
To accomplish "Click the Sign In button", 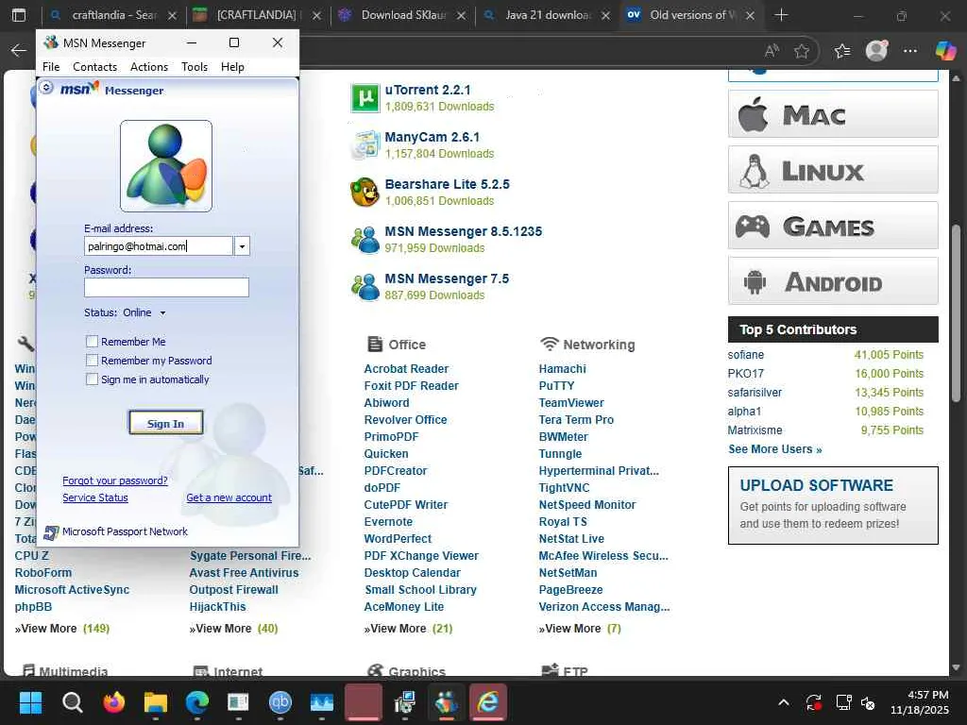I will 166,424.
